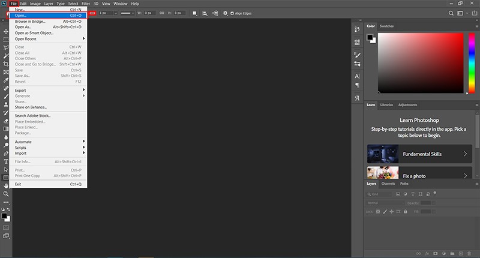Toggle lock transparent pixels
480x258 pixels.
pos(378,211)
